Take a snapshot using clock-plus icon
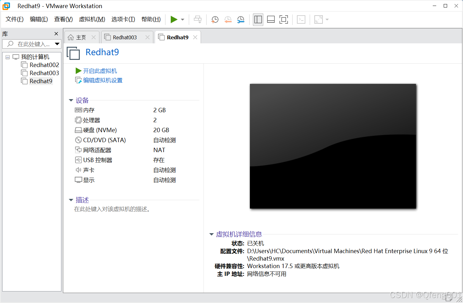 click(215, 20)
